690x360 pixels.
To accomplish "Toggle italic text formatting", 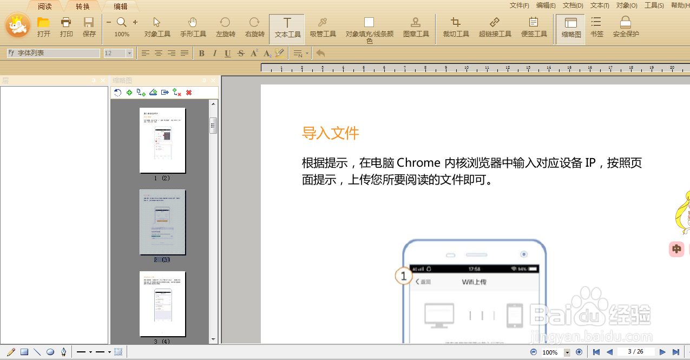I will pos(213,53).
